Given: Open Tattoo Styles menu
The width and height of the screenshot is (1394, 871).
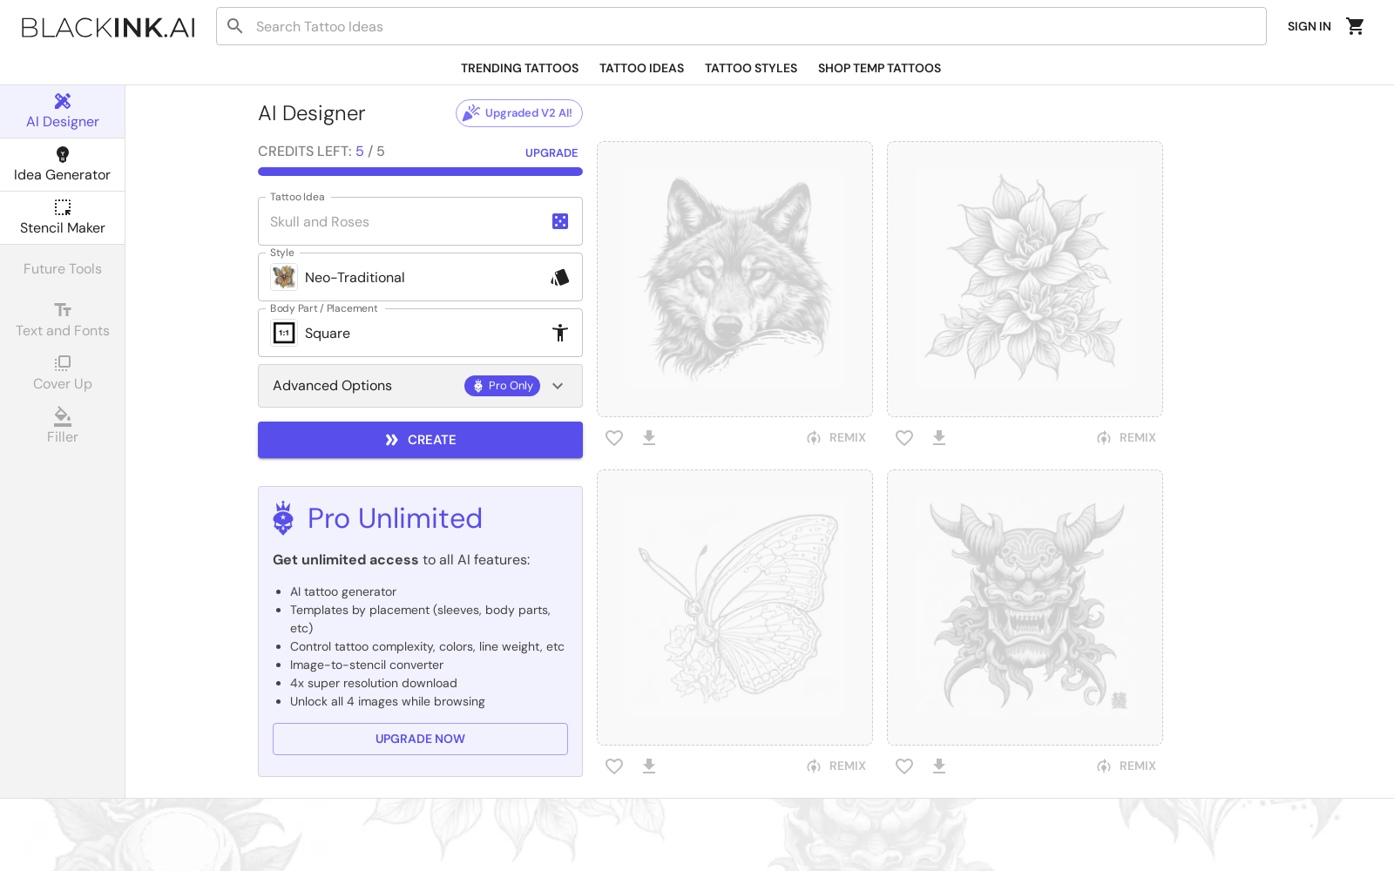Looking at the screenshot, I should (751, 68).
